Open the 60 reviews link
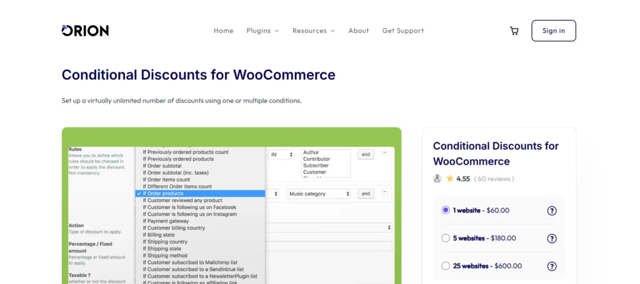 click(494, 179)
